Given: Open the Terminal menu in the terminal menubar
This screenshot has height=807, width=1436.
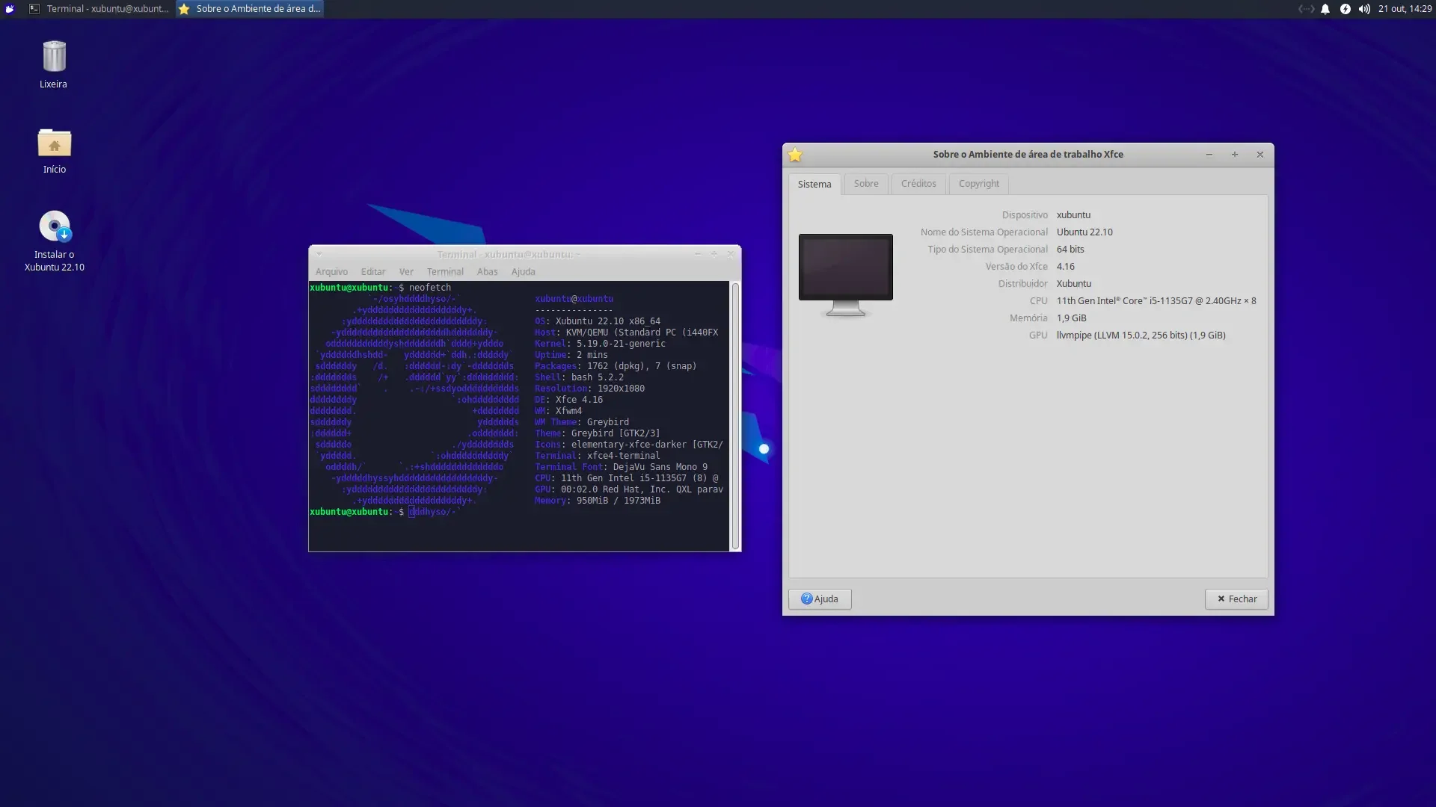Looking at the screenshot, I should click(445, 272).
